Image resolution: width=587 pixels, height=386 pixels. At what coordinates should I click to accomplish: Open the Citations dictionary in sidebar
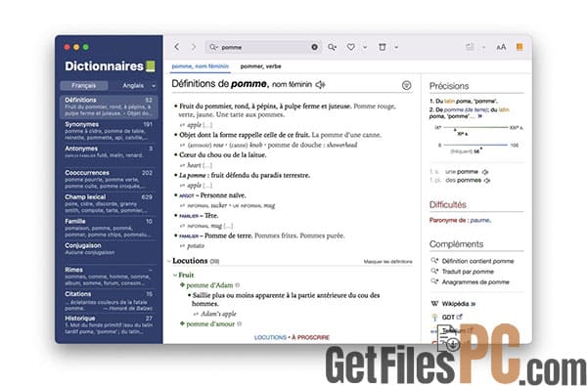(x=109, y=301)
